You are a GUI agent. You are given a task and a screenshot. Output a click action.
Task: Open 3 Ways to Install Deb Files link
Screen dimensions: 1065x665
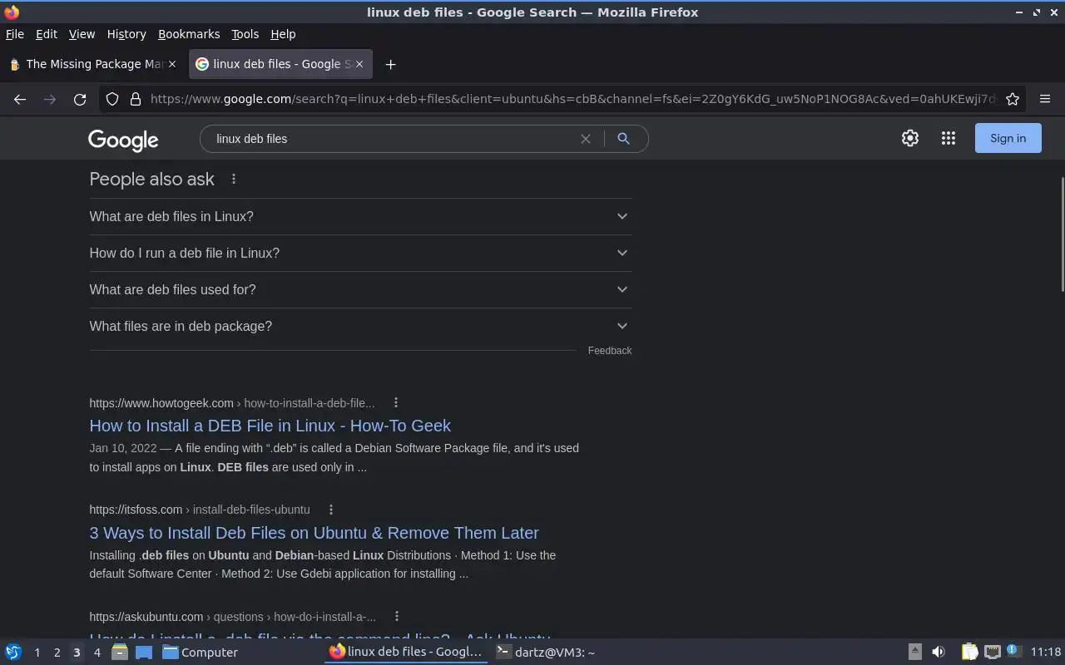click(314, 533)
